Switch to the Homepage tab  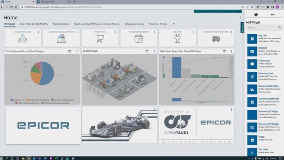click(x=9, y=24)
